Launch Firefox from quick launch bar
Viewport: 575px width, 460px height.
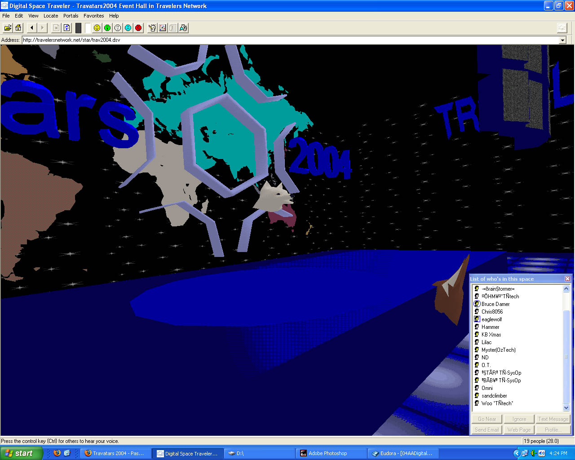57,453
